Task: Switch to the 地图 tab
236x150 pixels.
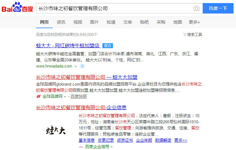Action: 178,22
